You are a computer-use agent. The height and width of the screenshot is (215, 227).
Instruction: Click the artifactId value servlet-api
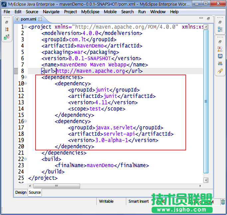coord(119,134)
